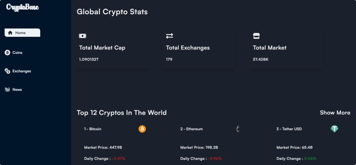Select the 2 - Ethereum card title
356x165 pixels.
pos(192,129)
